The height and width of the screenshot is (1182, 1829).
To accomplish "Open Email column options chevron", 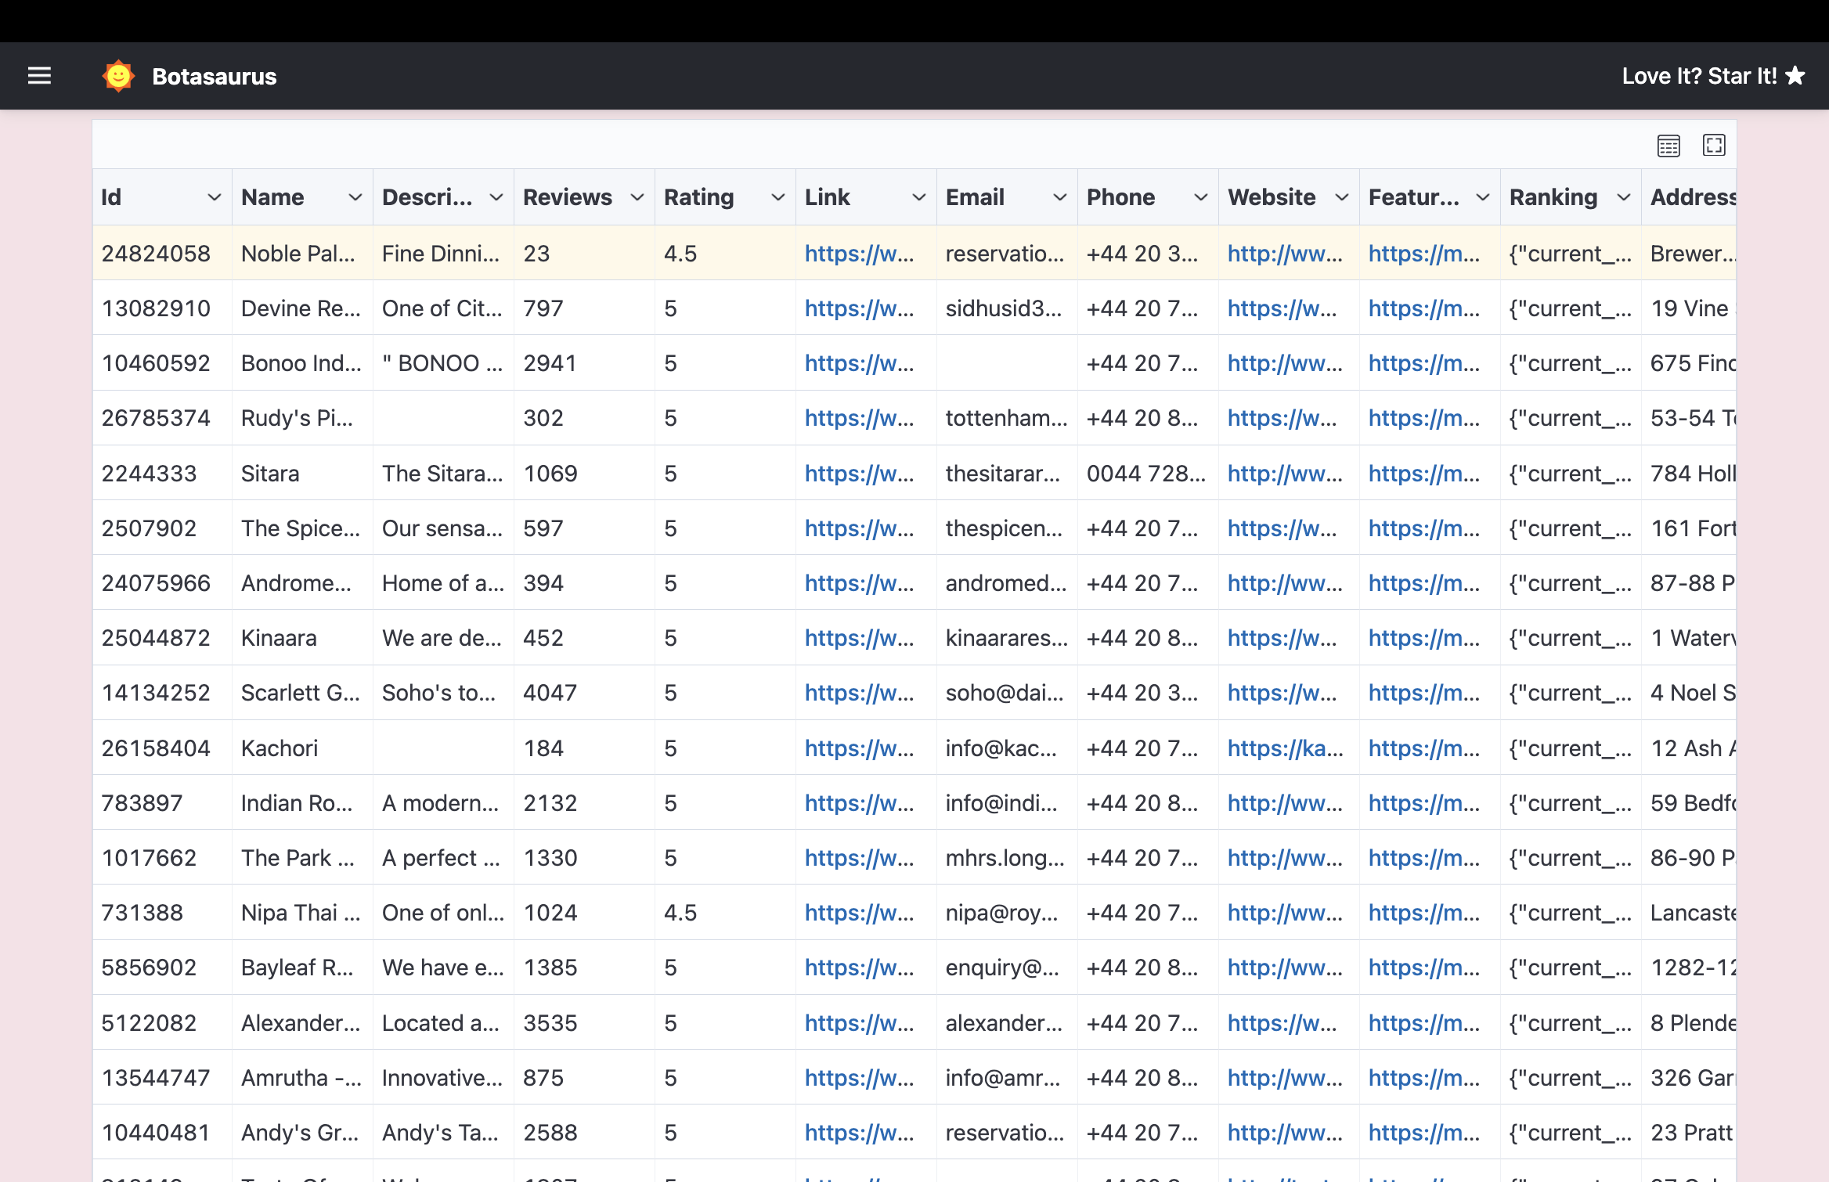I will coord(1059,197).
